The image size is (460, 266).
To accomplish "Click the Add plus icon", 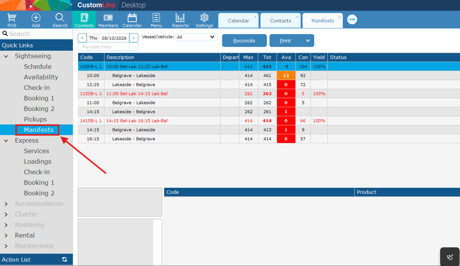I will pos(36,20).
